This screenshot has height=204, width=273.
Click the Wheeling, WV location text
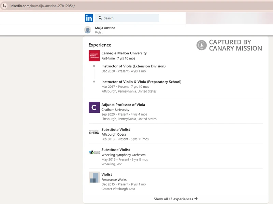112,164
